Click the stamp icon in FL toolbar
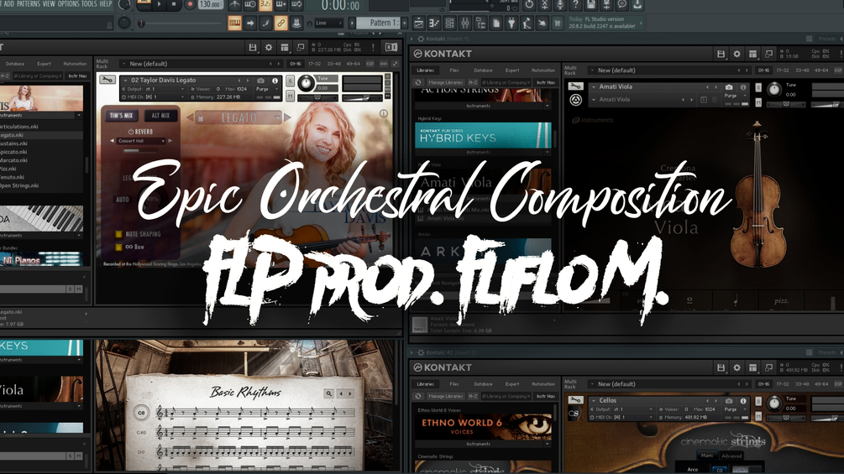The width and height of the screenshot is (844, 474). point(296,23)
